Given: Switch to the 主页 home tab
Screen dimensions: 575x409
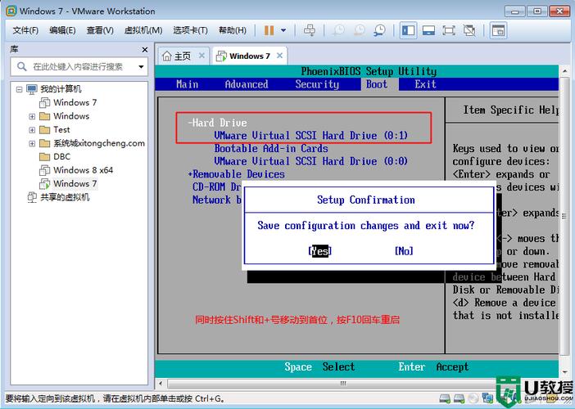Looking at the screenshot, I should click(x=183, y=56).
